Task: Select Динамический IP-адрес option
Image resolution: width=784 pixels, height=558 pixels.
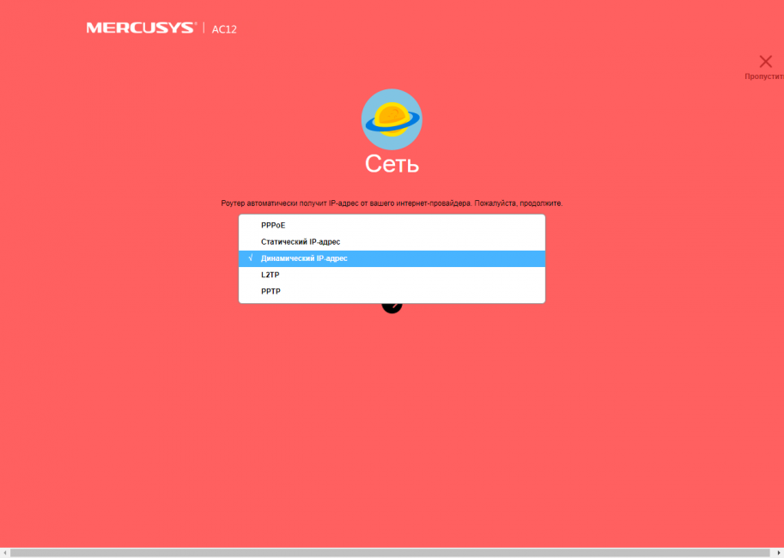Action: click(392, 258)
